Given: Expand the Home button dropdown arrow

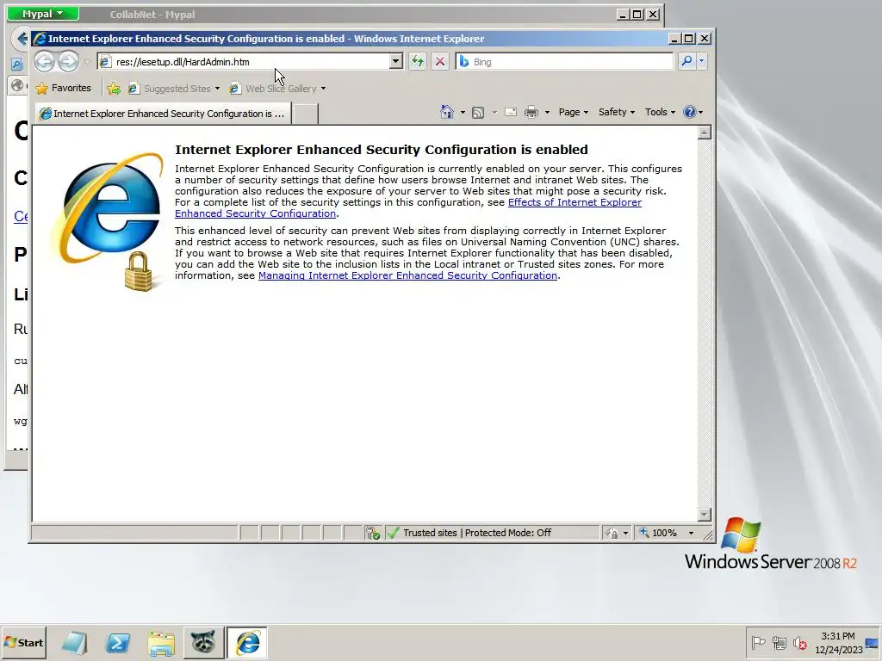Looking at the screenshot, I should (463, 113).
